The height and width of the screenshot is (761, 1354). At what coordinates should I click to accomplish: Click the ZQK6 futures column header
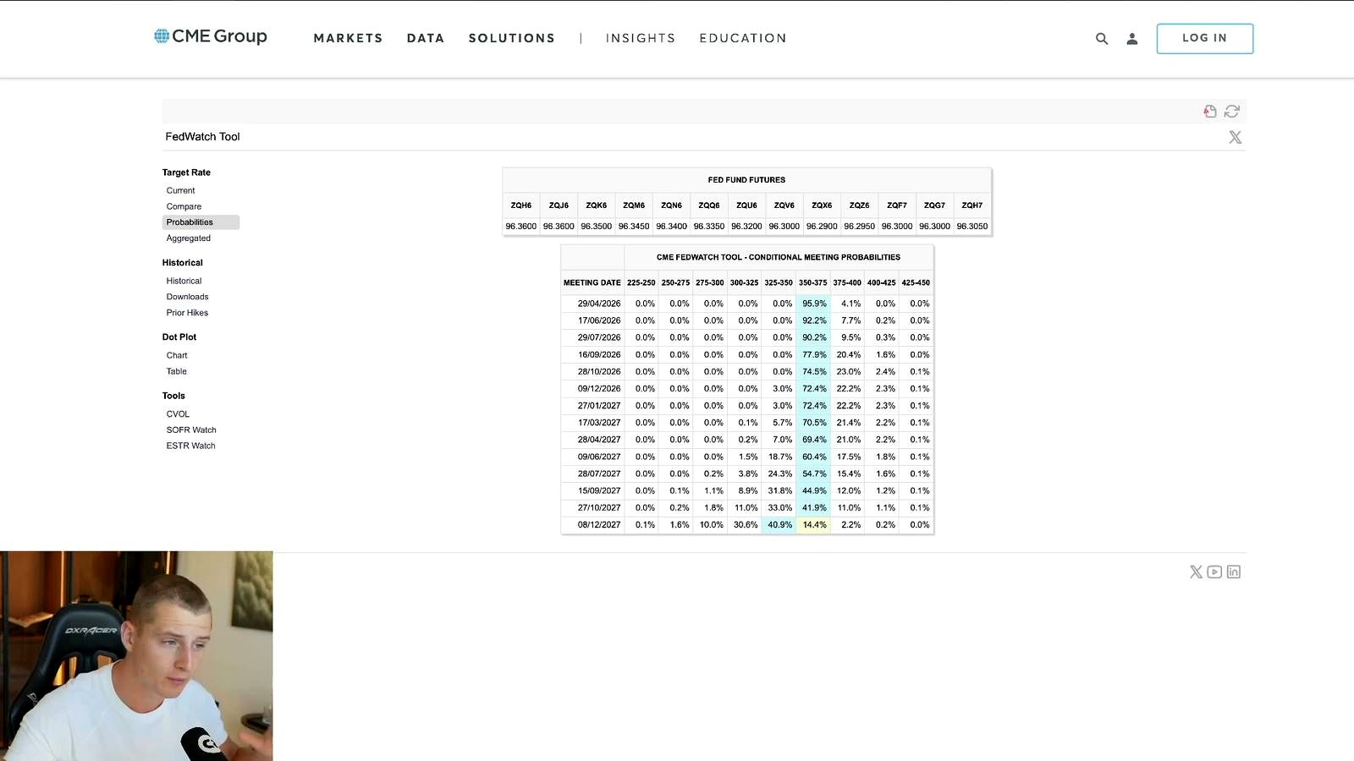coord(597,205)
